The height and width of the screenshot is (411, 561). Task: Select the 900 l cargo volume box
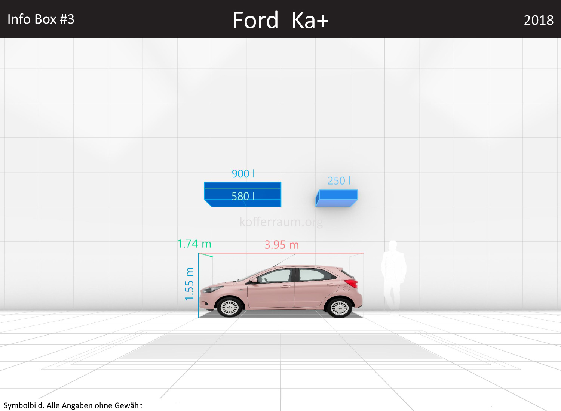242,186
